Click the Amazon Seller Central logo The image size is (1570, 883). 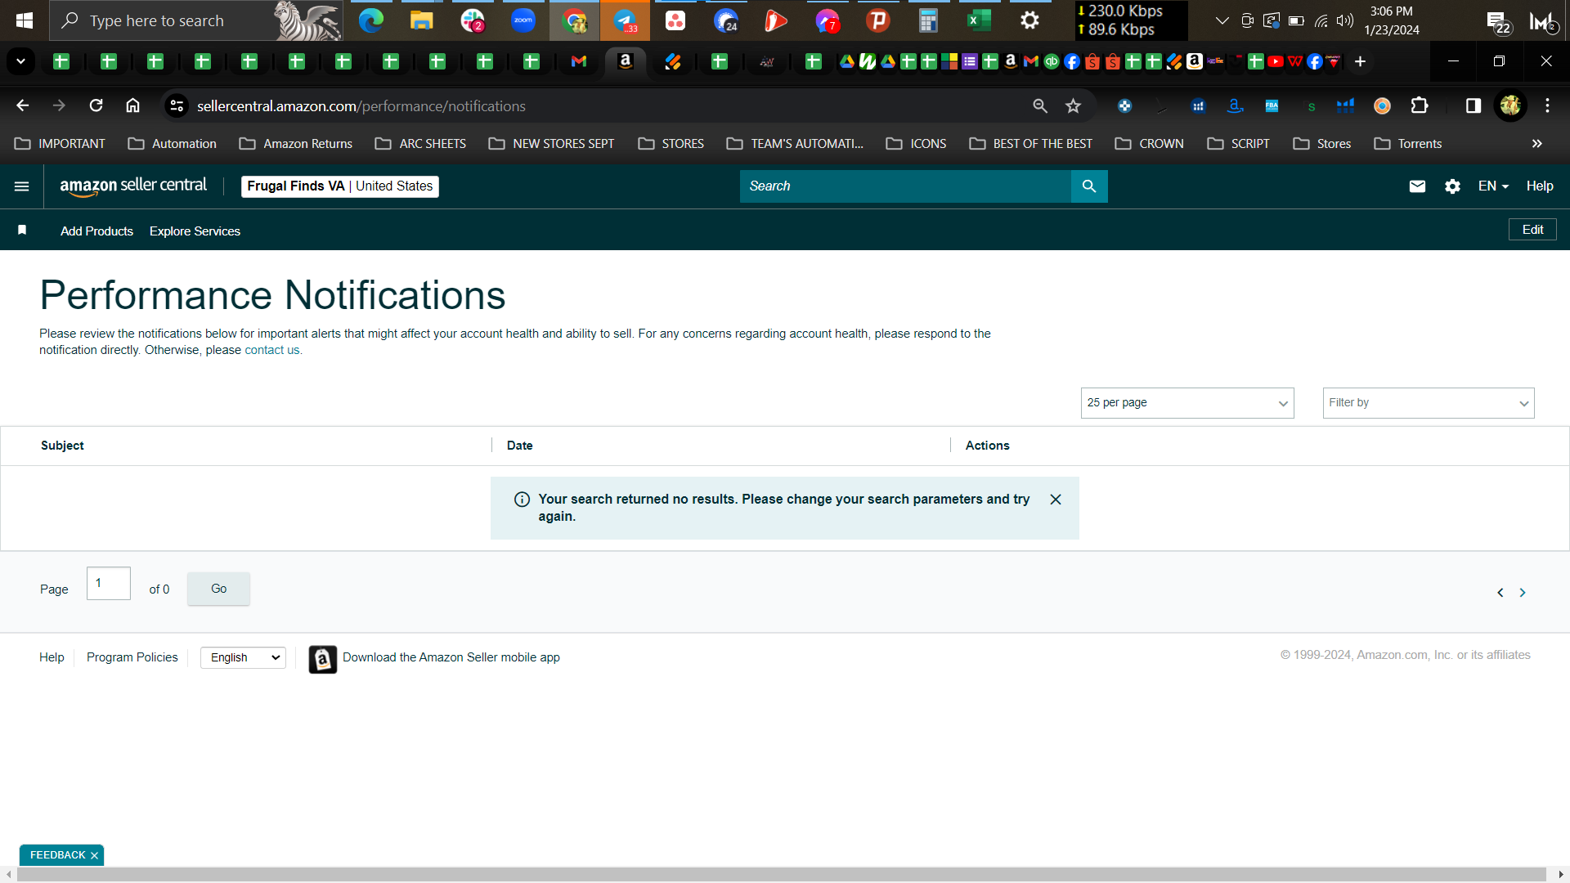click(x=133, y=186)
